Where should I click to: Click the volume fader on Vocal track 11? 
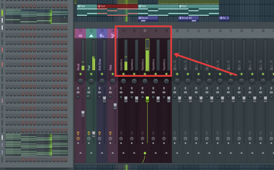tap(83, 113)
